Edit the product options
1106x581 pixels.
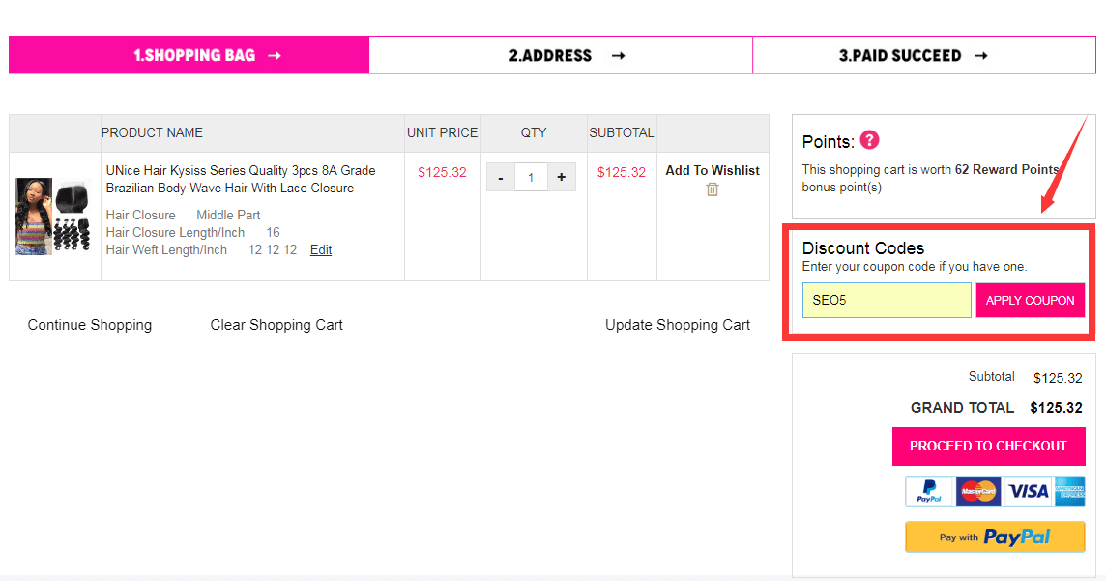click(x=321, y=249)
